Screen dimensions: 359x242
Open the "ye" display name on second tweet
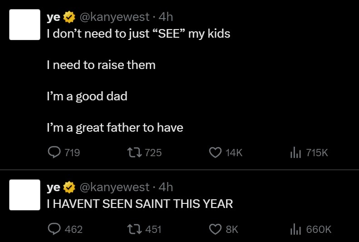(54, 187)
